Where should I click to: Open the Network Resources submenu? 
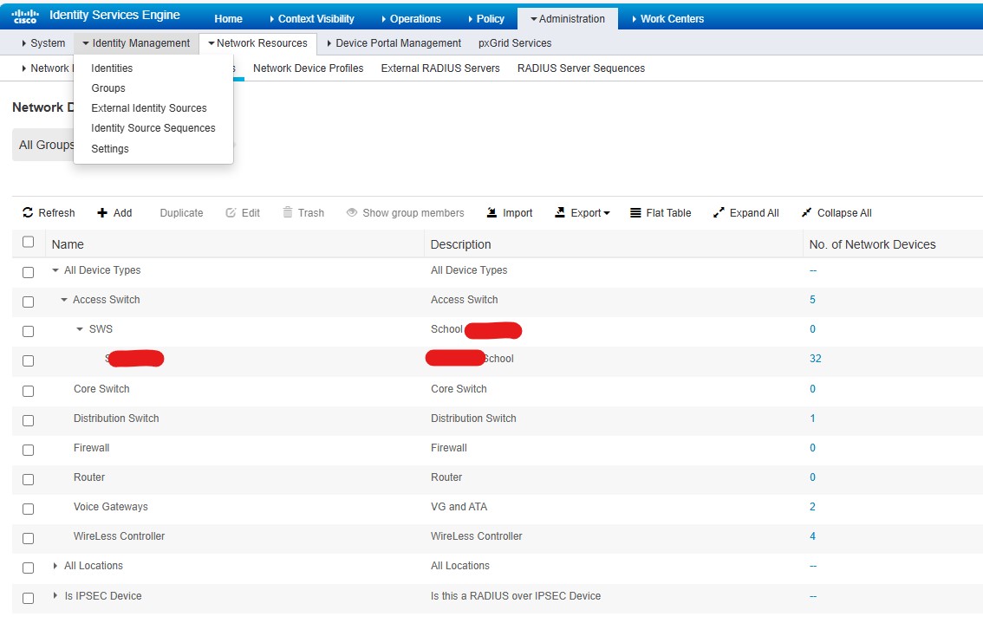point(257,42)
